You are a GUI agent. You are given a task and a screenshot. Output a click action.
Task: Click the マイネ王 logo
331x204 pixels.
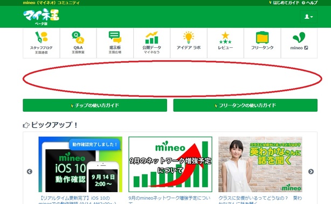pos(41,17)
